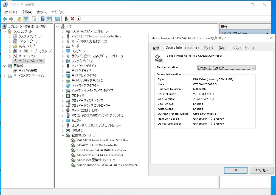Click the Serial Number value 2314E6C5616B
Screen dimensions: 276x195
click(x=203, y=94)
